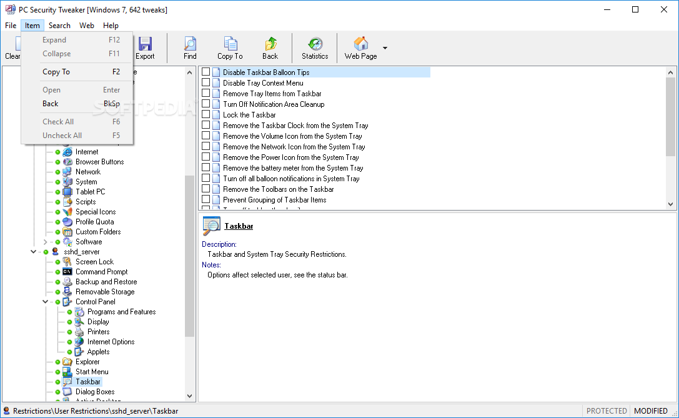Select the Removable Storage icon

[x=67, y=292]
